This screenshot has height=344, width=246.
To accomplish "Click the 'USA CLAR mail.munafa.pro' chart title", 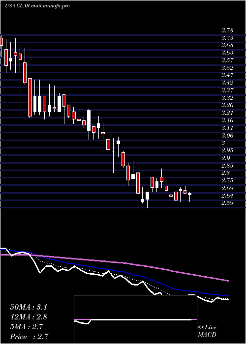I will [x=37, y=6].
